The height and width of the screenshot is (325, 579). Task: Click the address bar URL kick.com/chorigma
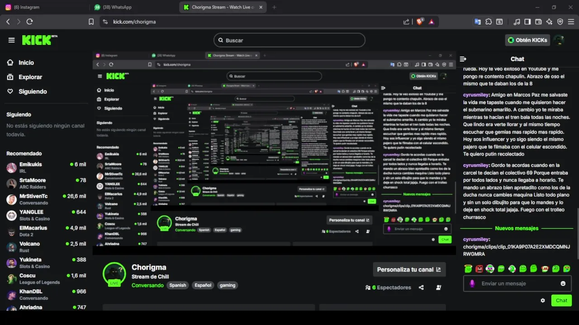pos(134,22)
